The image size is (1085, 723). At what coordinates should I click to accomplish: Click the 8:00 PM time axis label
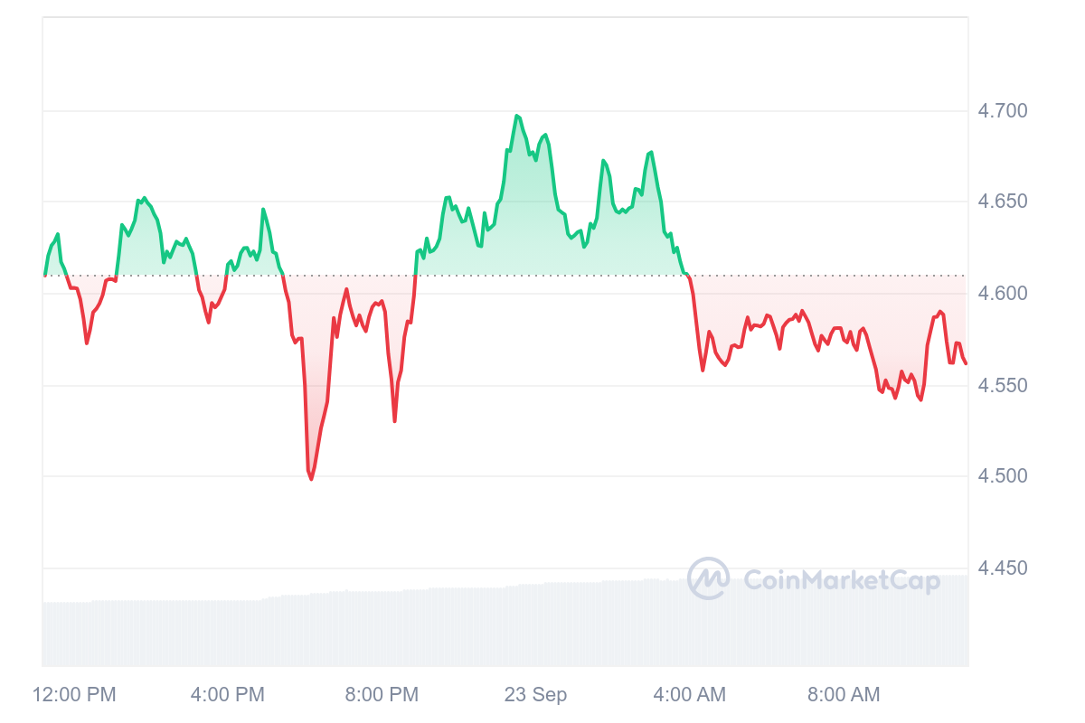[382, 695]
